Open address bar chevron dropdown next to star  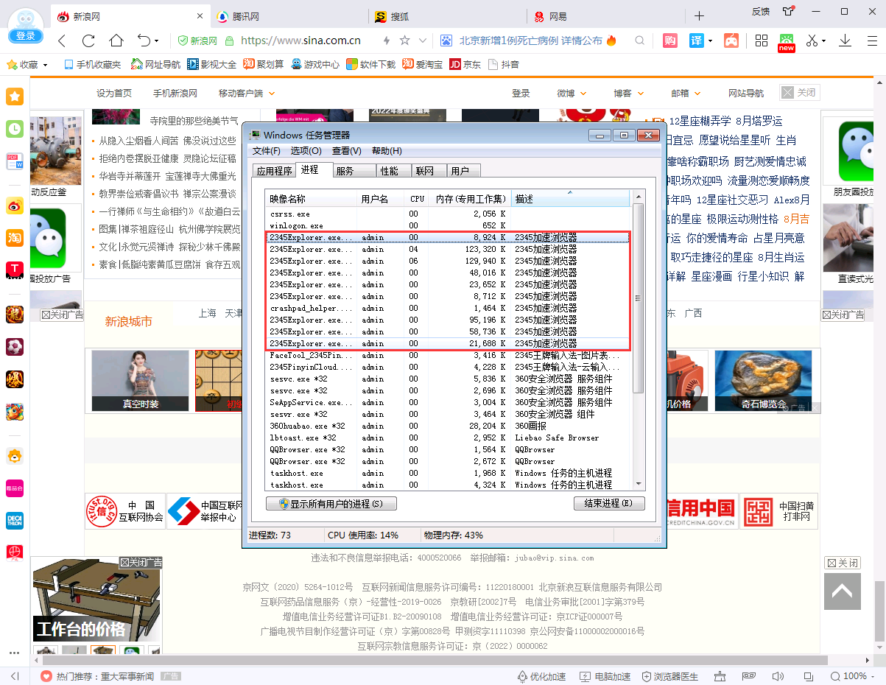(423, 41)
